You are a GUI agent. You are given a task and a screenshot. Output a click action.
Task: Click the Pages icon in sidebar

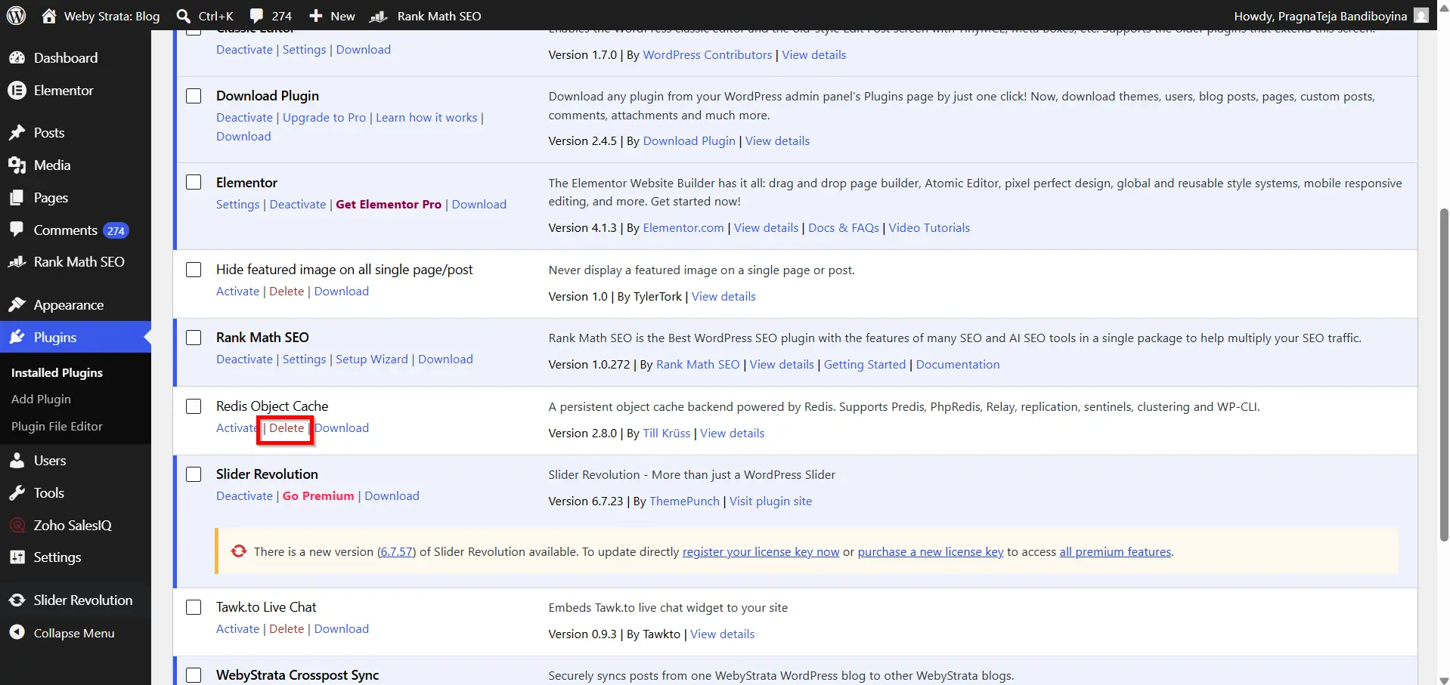pos(17,198)
